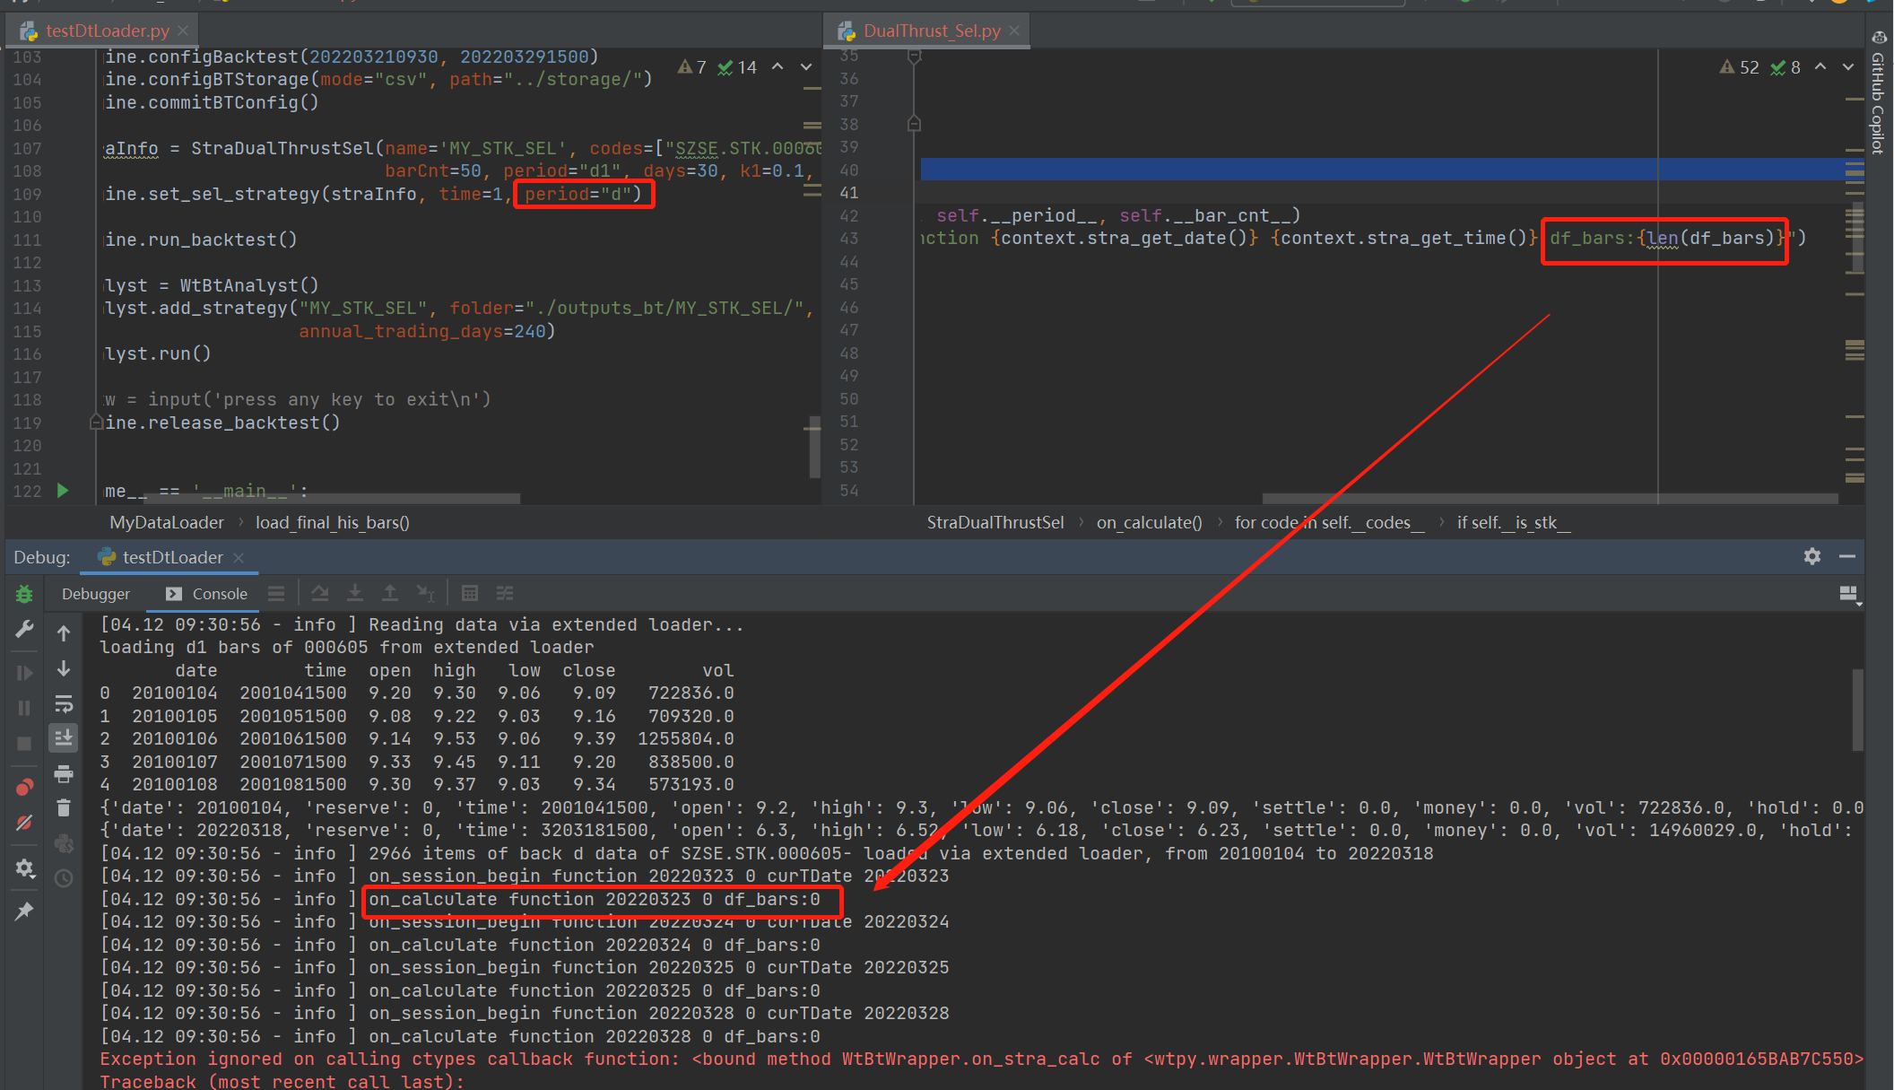Open Modify Run Configuration wrench icon
The height and width of the screenshot is (1090, 1894).
[24, 630]
